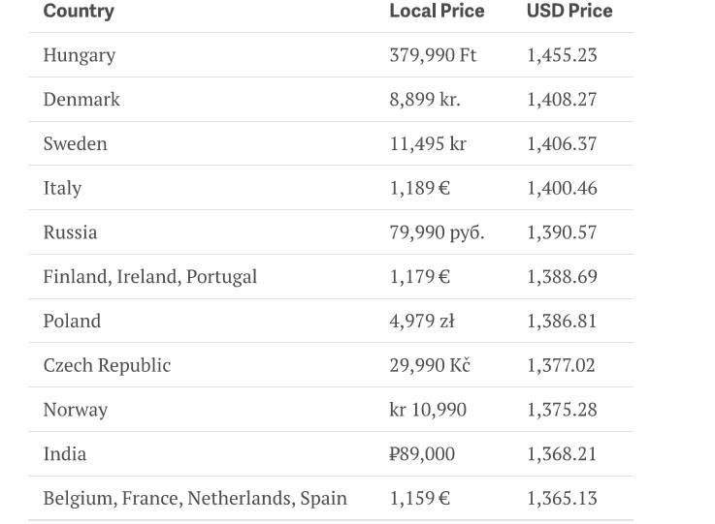The width and height of the screenshot is (715, 524).
Task: Select the Hungary country cell
Action: point(80,55)
